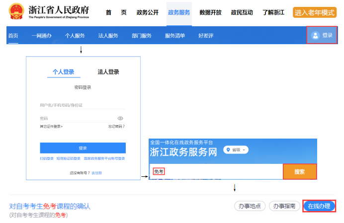344x223 pixels.
Task: Select 首页 in the blue bar
Action: click(13, 36)
